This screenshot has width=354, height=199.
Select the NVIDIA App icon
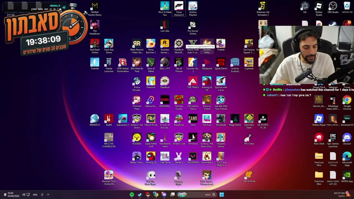click(x=347, y=177)
